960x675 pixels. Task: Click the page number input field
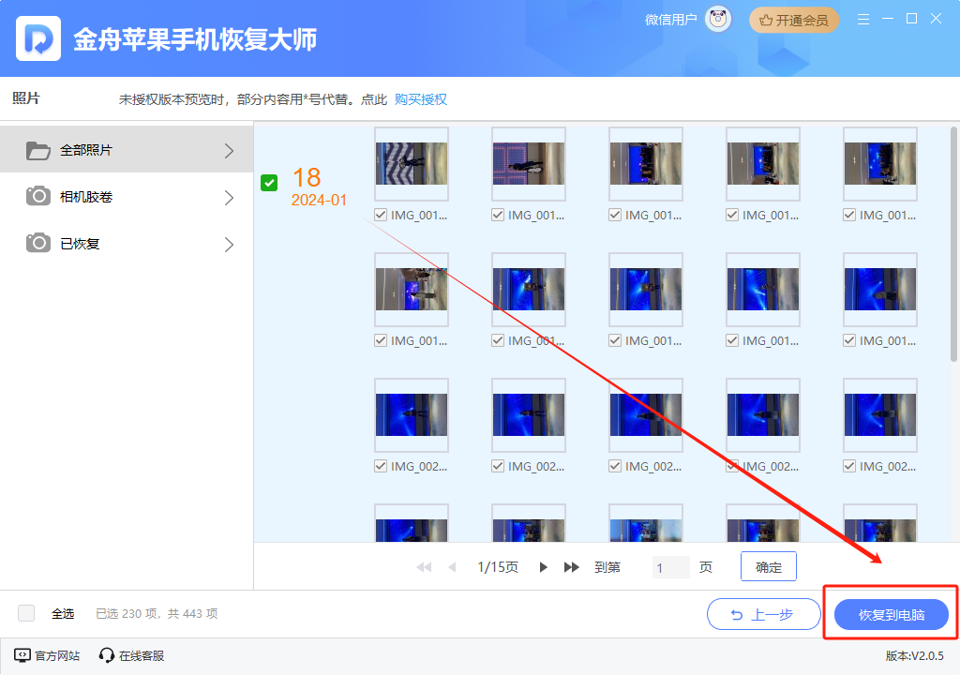[x=670, y=566]
